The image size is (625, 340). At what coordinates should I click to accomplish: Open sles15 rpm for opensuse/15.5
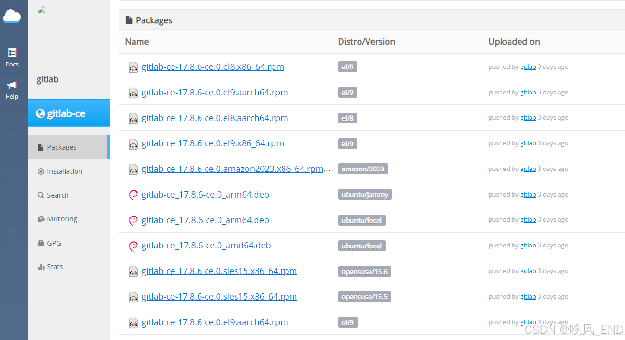219,296
